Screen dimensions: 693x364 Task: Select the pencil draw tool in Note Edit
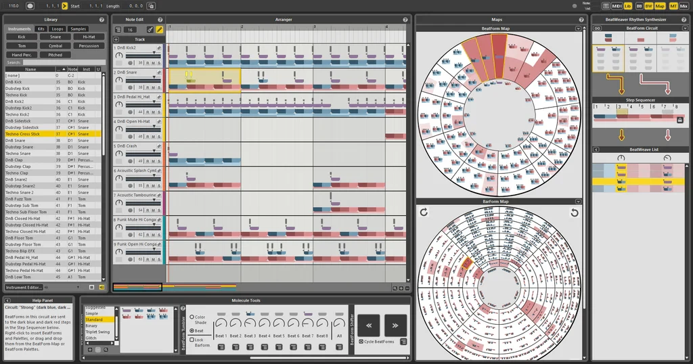pyautogui.click(x=160, y=29)
